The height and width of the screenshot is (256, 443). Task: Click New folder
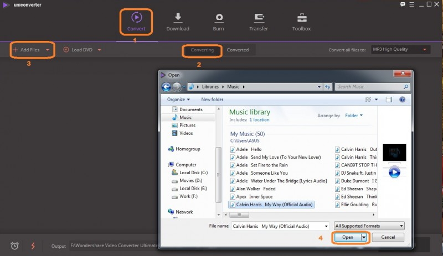tap(212, 100)
